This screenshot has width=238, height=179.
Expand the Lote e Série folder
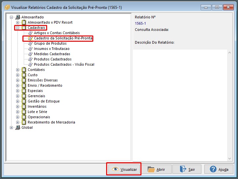pyautogui.click(x=17, y=112)
